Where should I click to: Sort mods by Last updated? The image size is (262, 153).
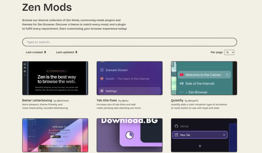(x=67, y=52)
